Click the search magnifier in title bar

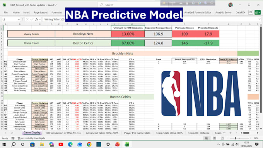(x=101, y=5)
